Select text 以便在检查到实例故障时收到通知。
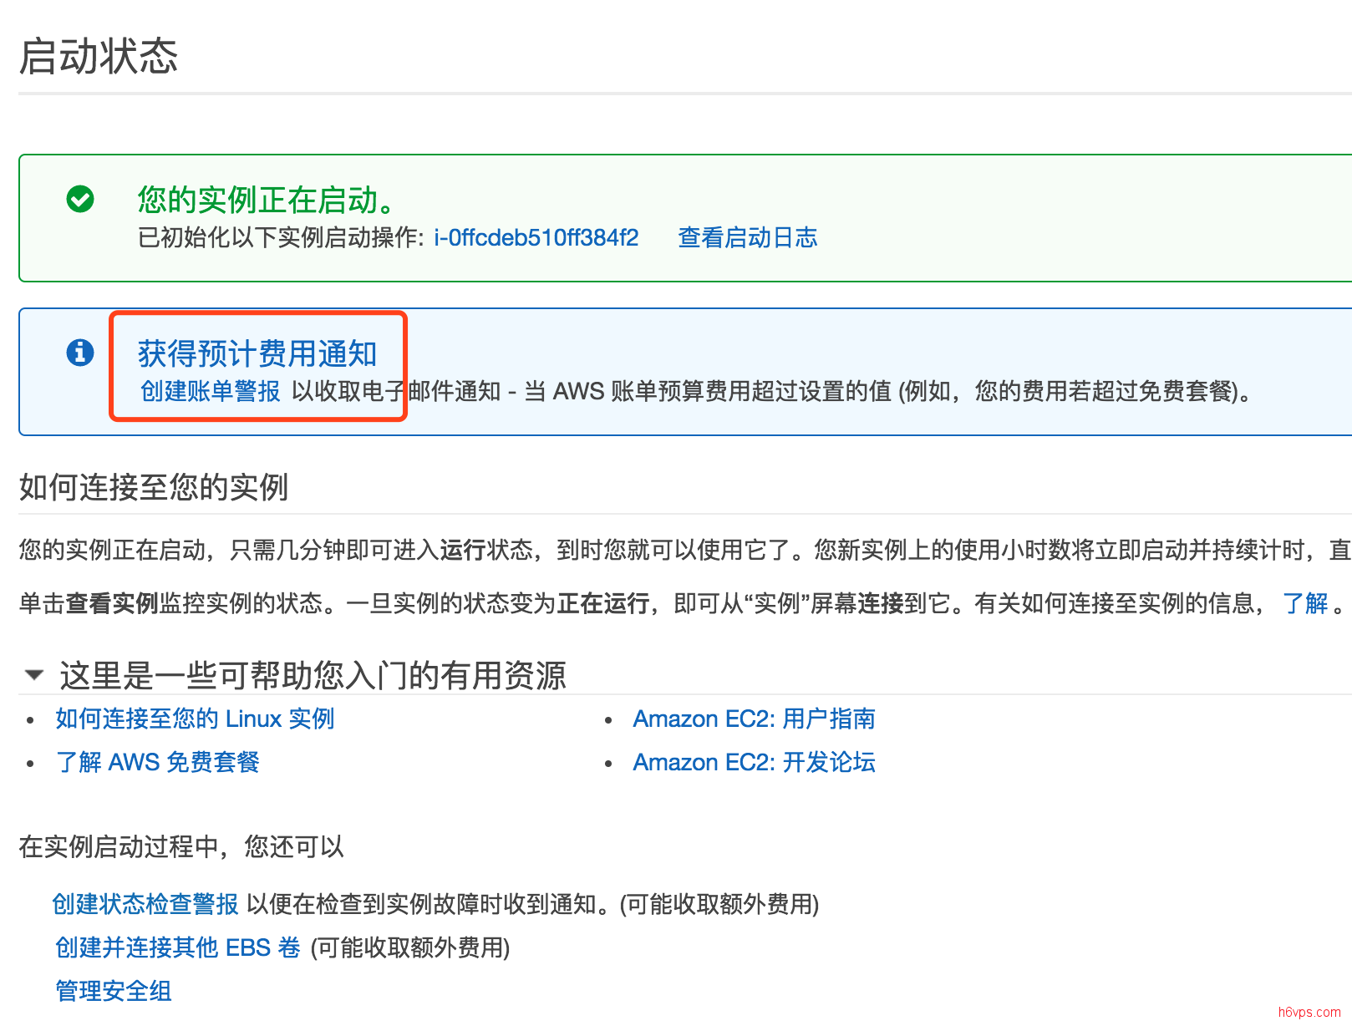 coord(431,904)
